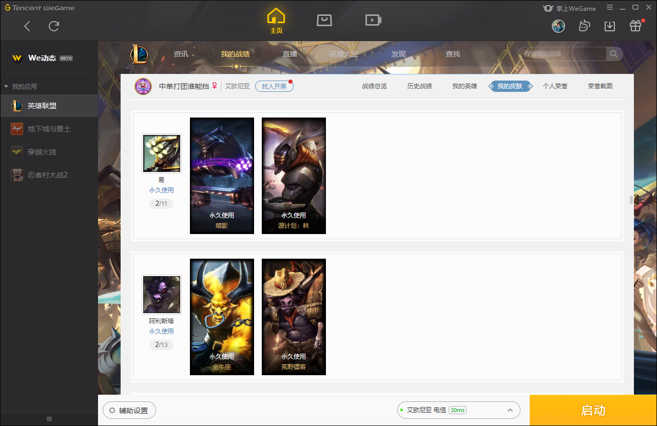Click the 易 champion portrait
The width and height of the screenshot is (657, 426).
[x=162, y=153]
